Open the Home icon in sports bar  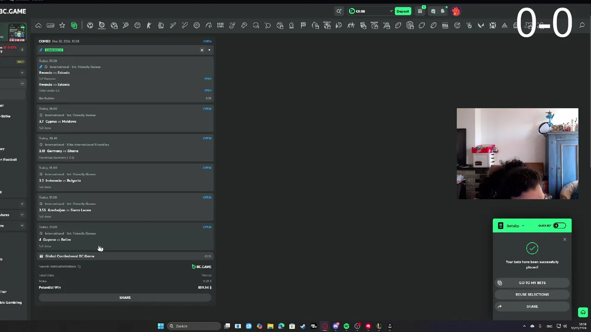pos(38,25)
